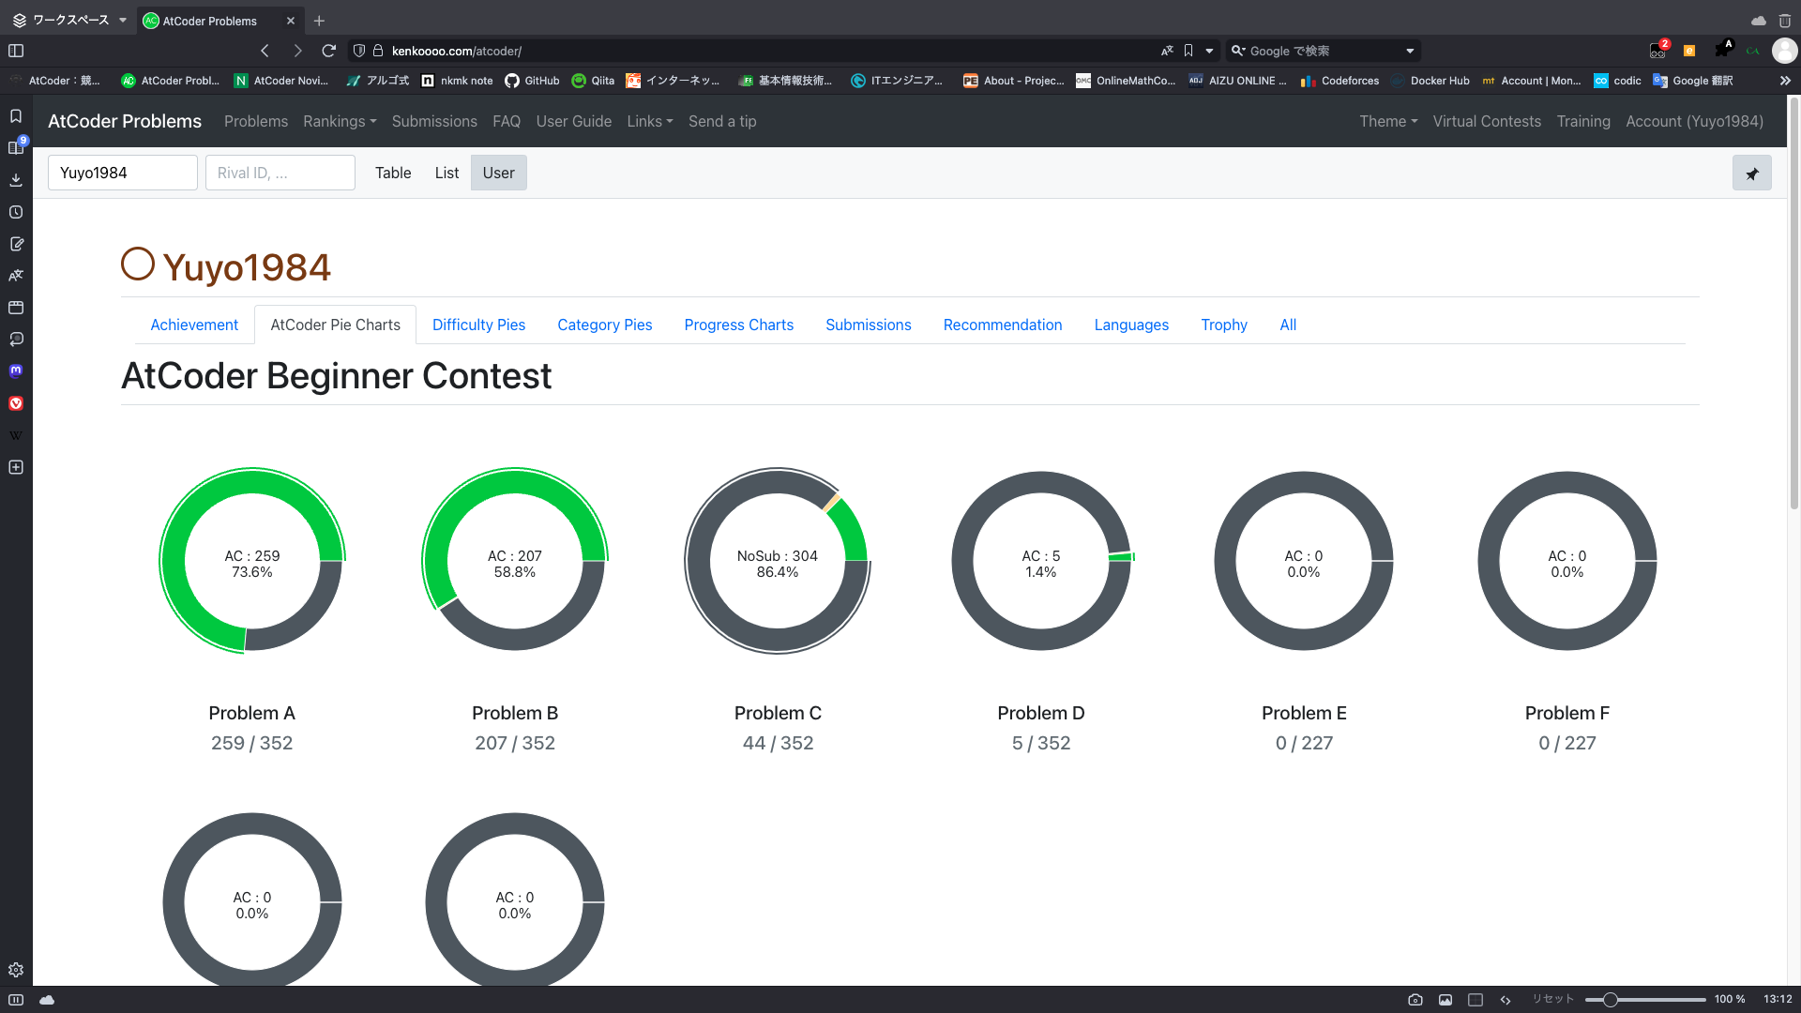Expand the Rankings dropdown menu

tap(339, 121)
